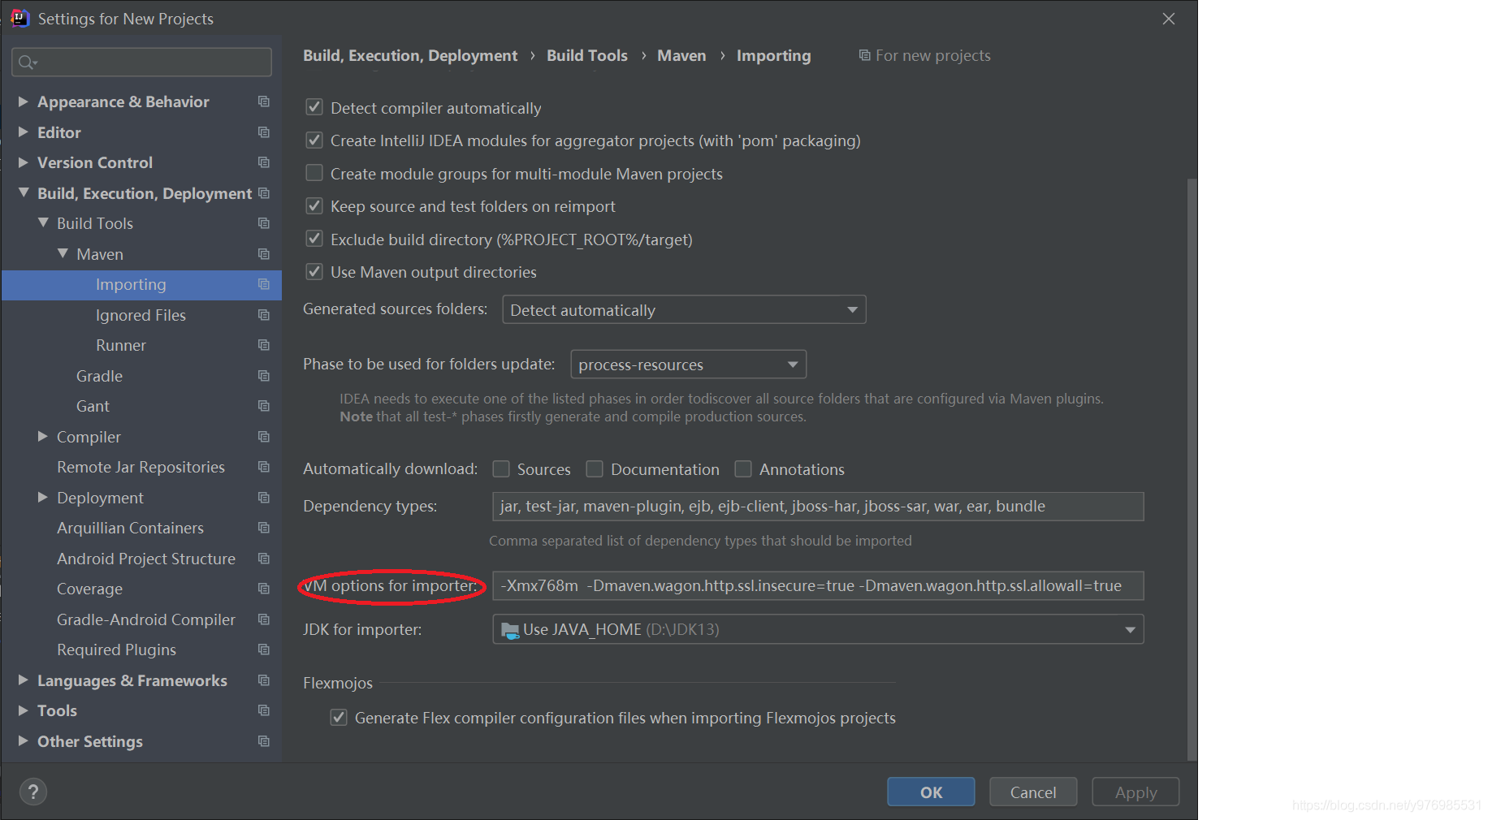Click the page icon next to Maven tree item
Image resolution: width=1488 pixels, height=820 pixels.
(263, 253)
